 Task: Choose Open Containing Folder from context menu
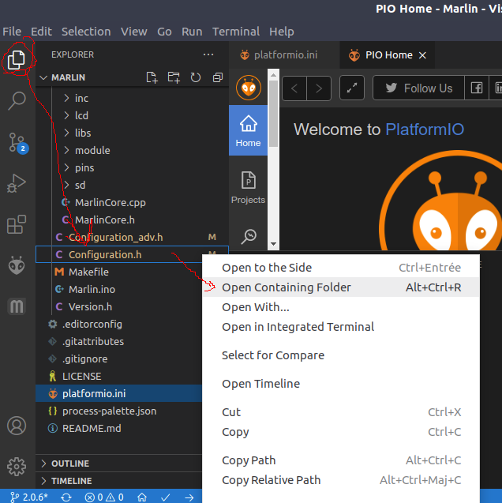[341, 287]
